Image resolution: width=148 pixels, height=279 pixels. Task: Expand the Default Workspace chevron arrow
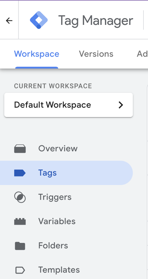pos(121,105)
